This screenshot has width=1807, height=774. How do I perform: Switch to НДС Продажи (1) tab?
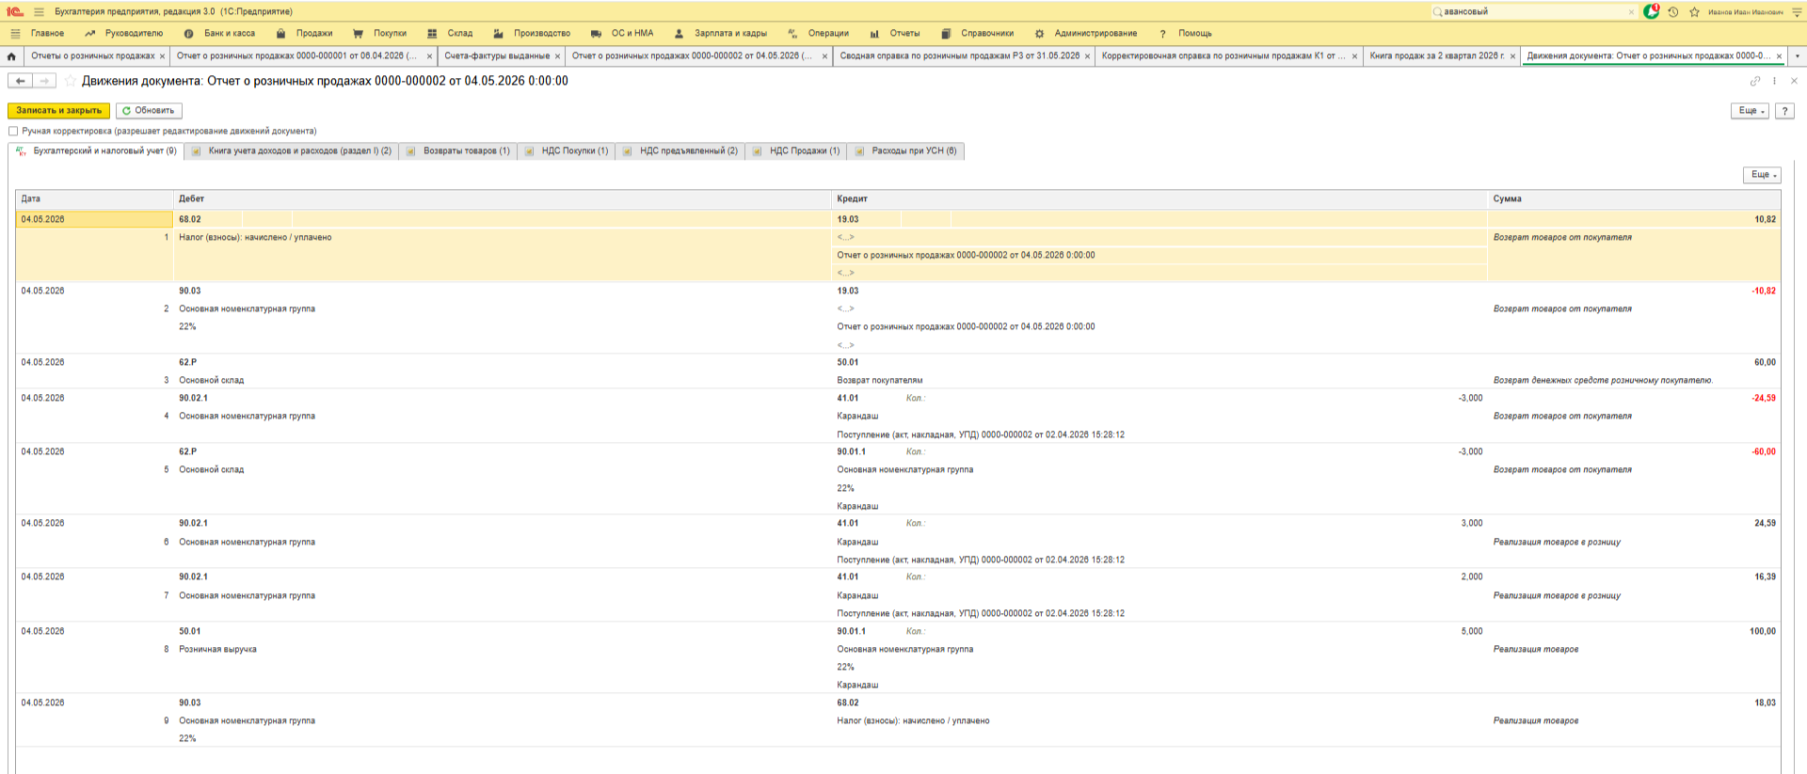pos(804,151)
